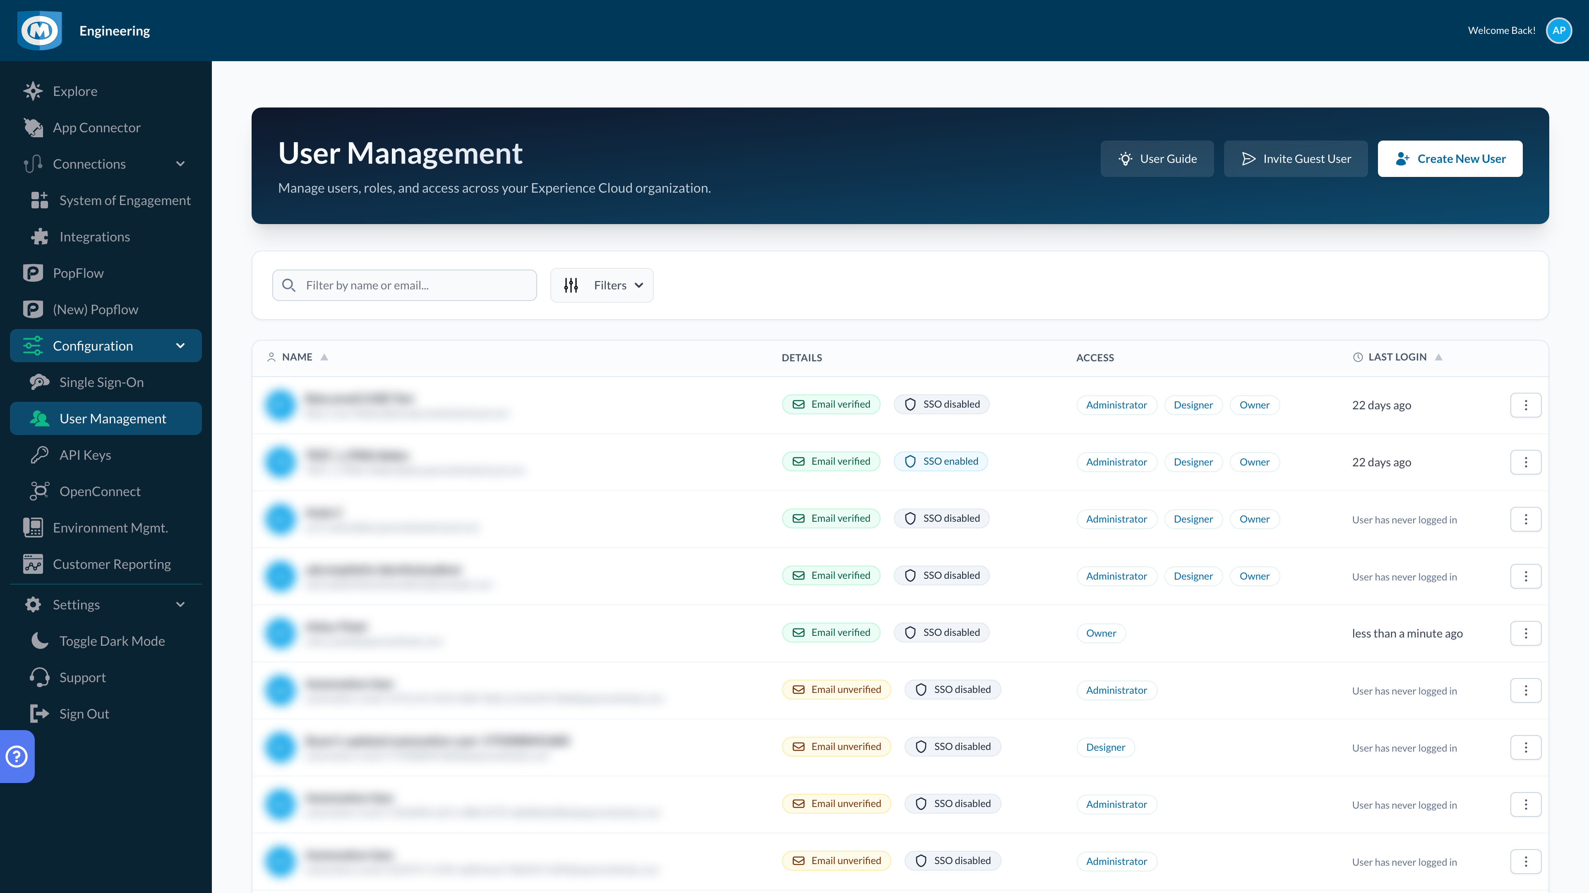Click the OpenConnect icon

coord(39,491)
